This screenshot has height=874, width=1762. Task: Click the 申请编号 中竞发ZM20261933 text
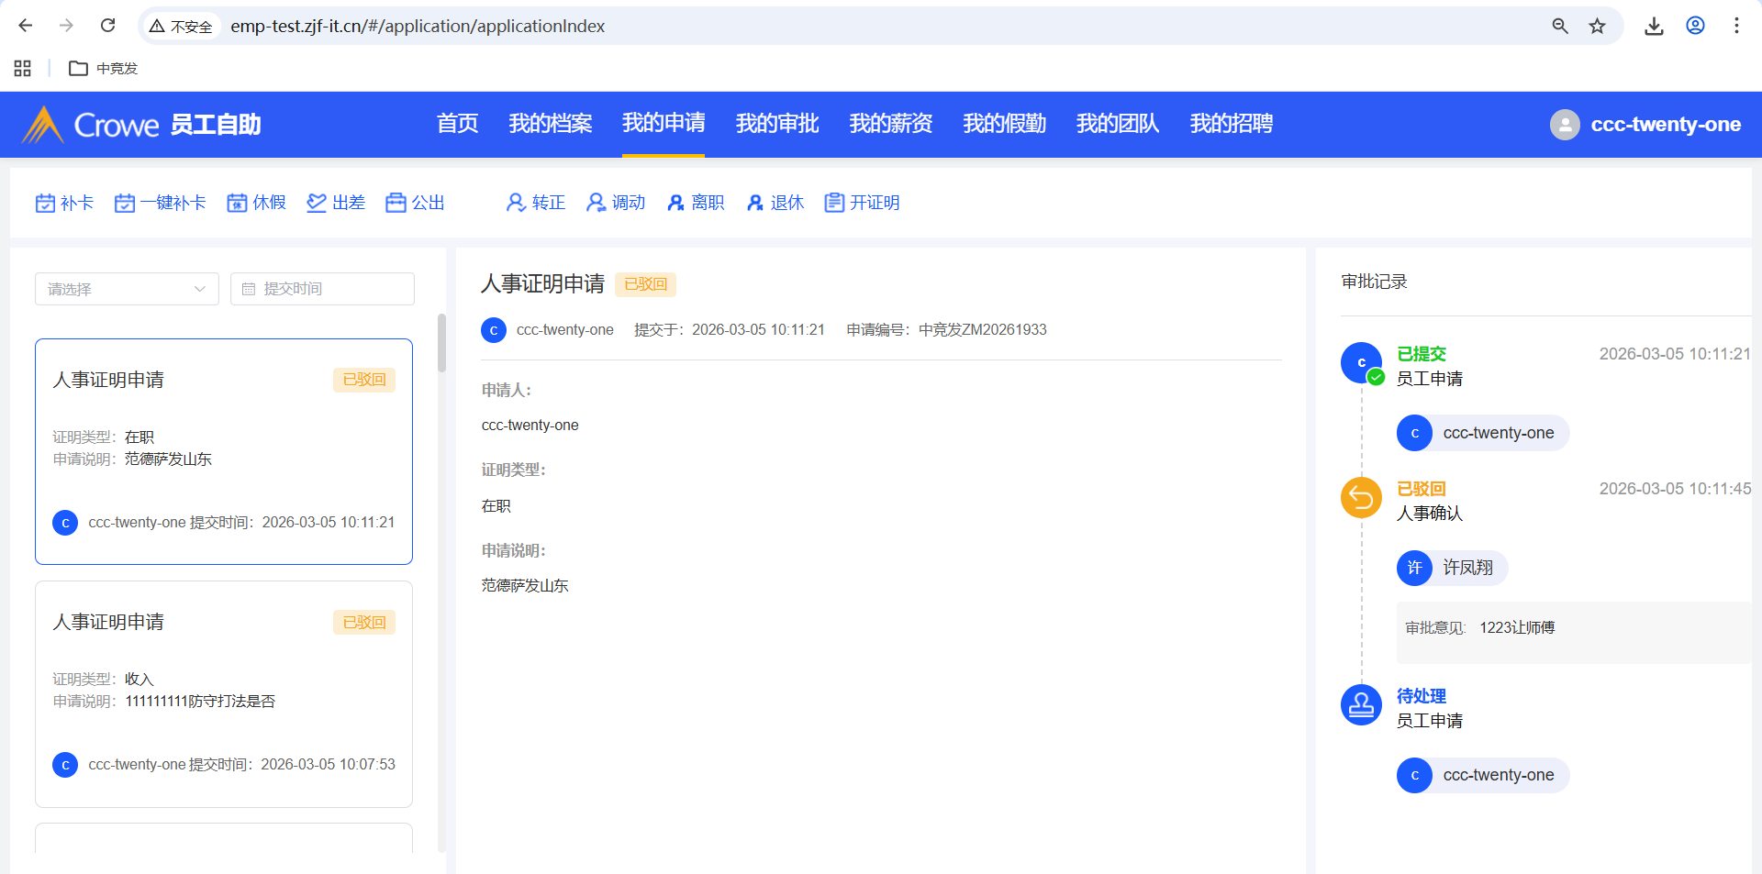tap(946, 330)
